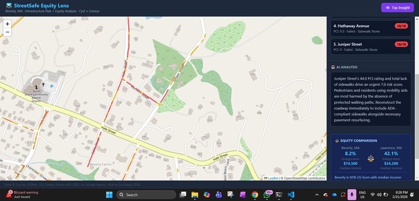Open File Explorer from taskbar
Image resolution: width=419 pixels, height=201 pixels.
pyautogui.click(x=195, y=195)
